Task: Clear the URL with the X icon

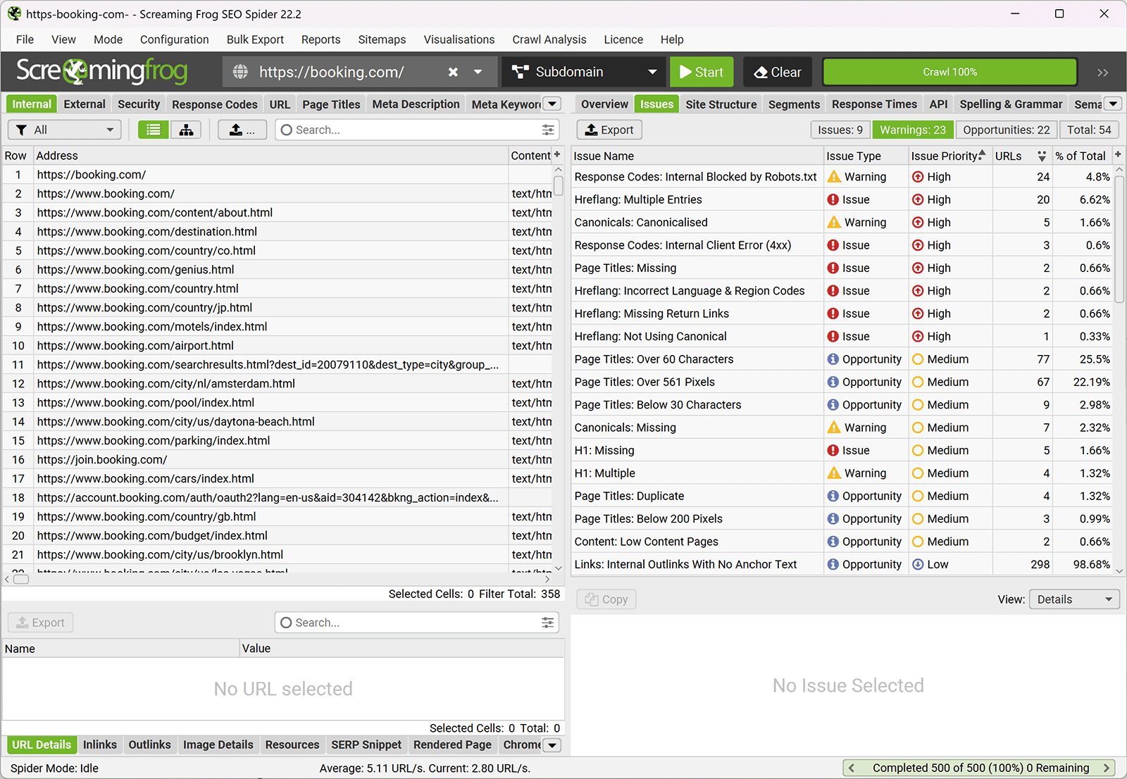Action: 453,72
